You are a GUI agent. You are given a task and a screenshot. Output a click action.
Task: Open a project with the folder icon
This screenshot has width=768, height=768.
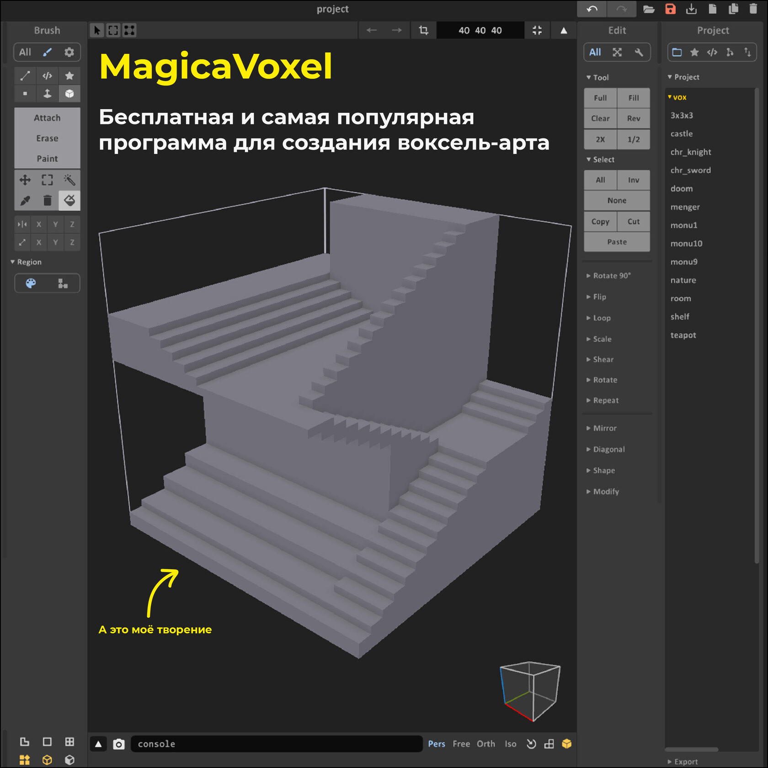point(649,9)
